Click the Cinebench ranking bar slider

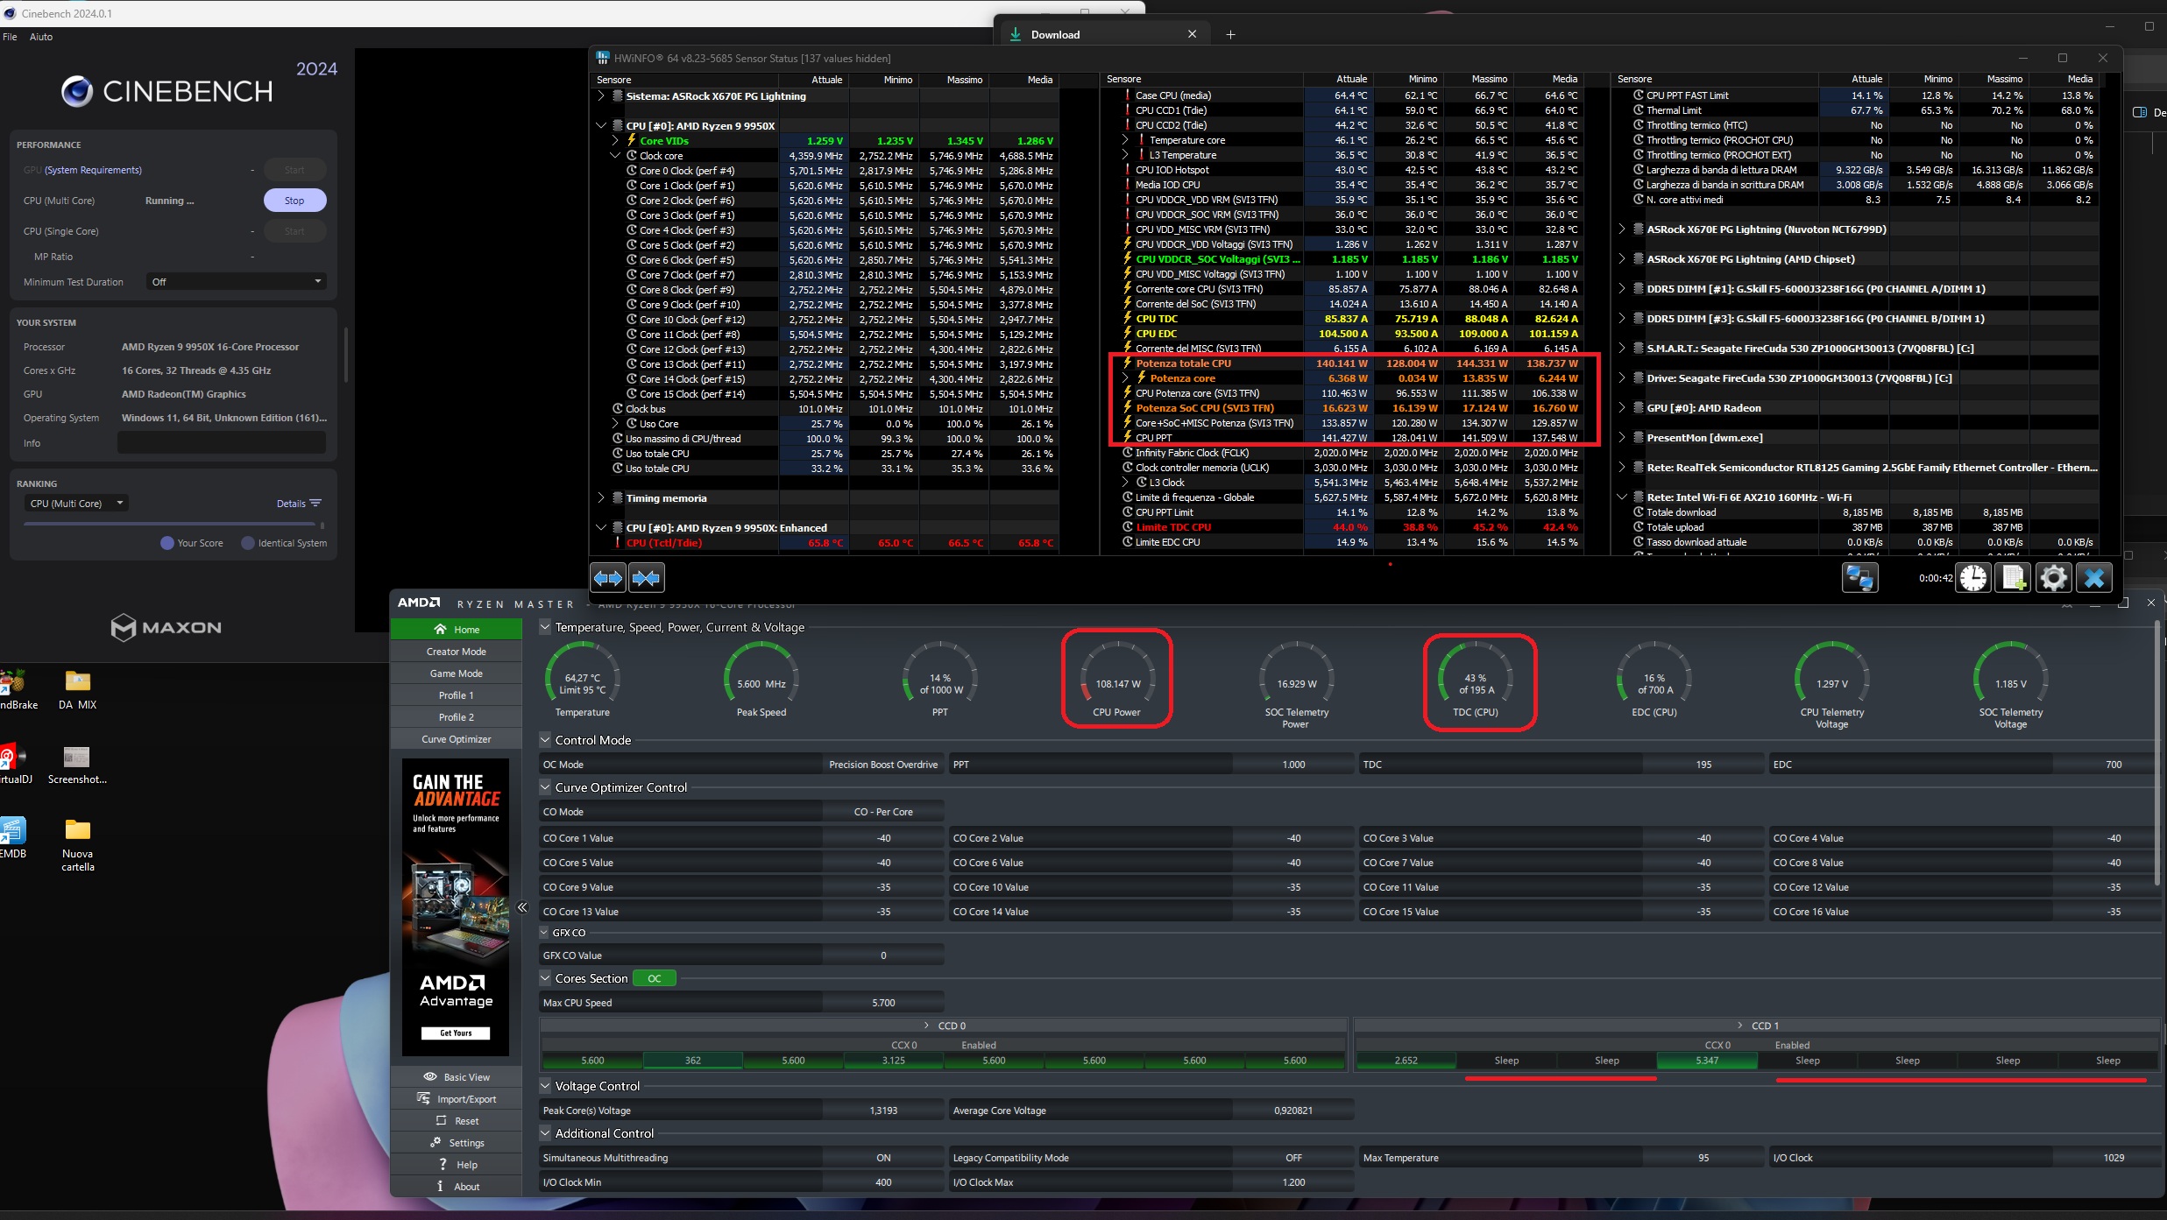(x=174, y=524)
